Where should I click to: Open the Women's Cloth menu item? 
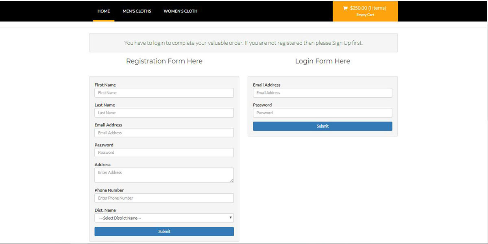tap(181, 11)
